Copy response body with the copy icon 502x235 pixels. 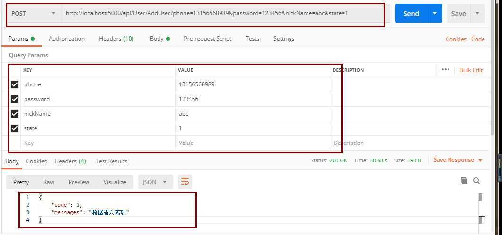464,181
